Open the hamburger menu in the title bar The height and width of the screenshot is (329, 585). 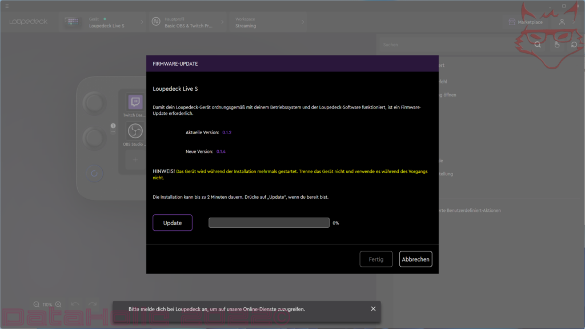click(7, 6)
